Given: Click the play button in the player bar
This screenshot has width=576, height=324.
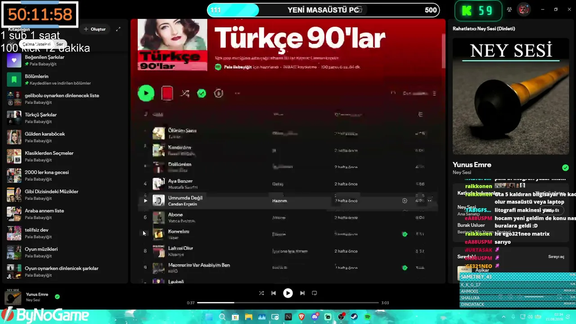Looking at the screenshot, I should [x=288, y=293].
